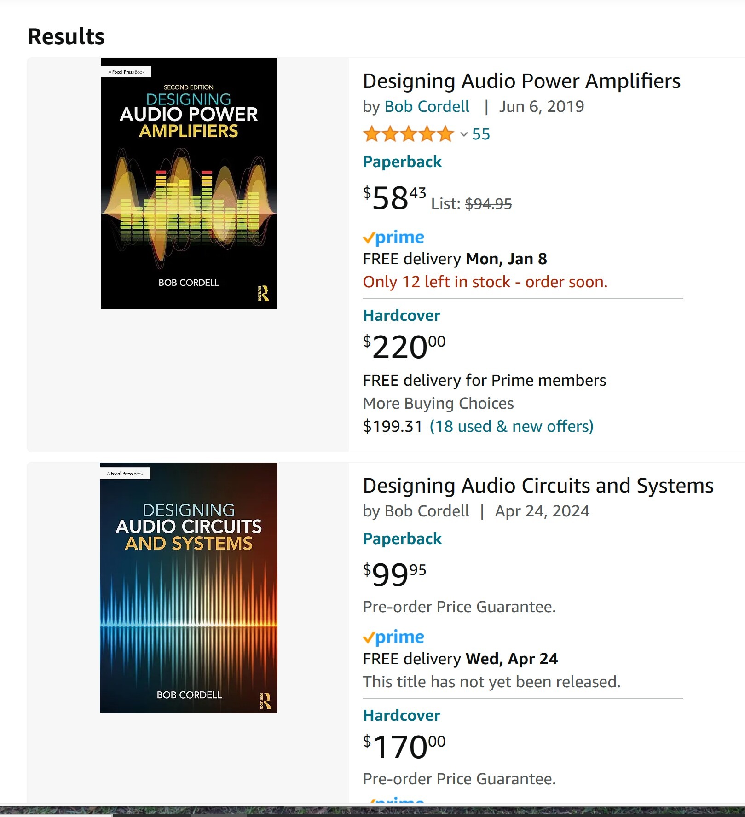Click the prime badge under the $99.95 price
745x817 pixels.
coord(393,637)
